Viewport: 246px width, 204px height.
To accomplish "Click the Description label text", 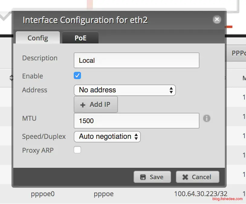I will tap(40, 58).
